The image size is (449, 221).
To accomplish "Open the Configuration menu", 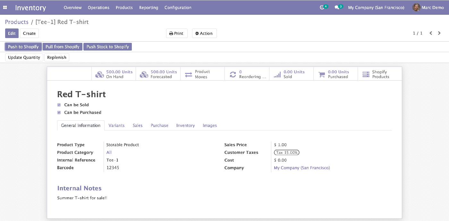I will tap(178, 7).
